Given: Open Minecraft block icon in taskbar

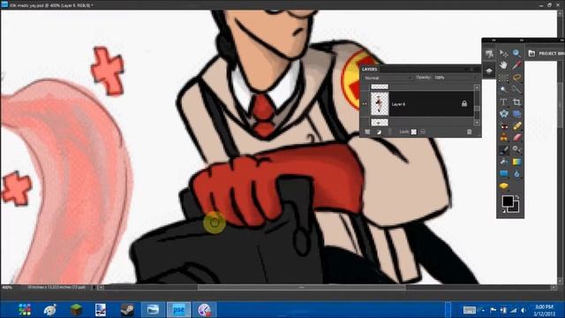Looking at the screenshot, I should coord(76,310).
